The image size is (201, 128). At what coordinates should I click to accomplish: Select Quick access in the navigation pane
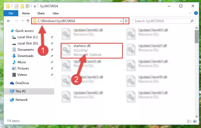point(25,31)
